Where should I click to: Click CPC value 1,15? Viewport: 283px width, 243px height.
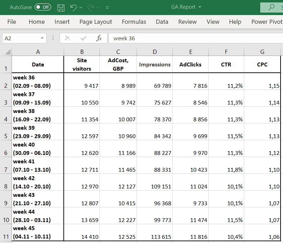tap(262, 81)
